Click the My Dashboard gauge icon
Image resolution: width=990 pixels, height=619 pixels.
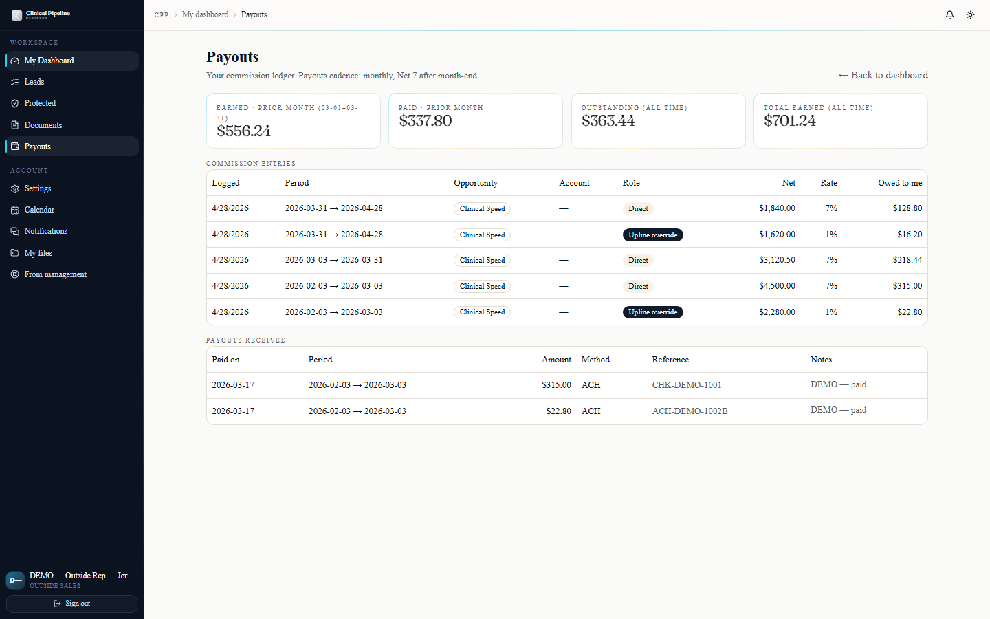click(x=15, y=61)
